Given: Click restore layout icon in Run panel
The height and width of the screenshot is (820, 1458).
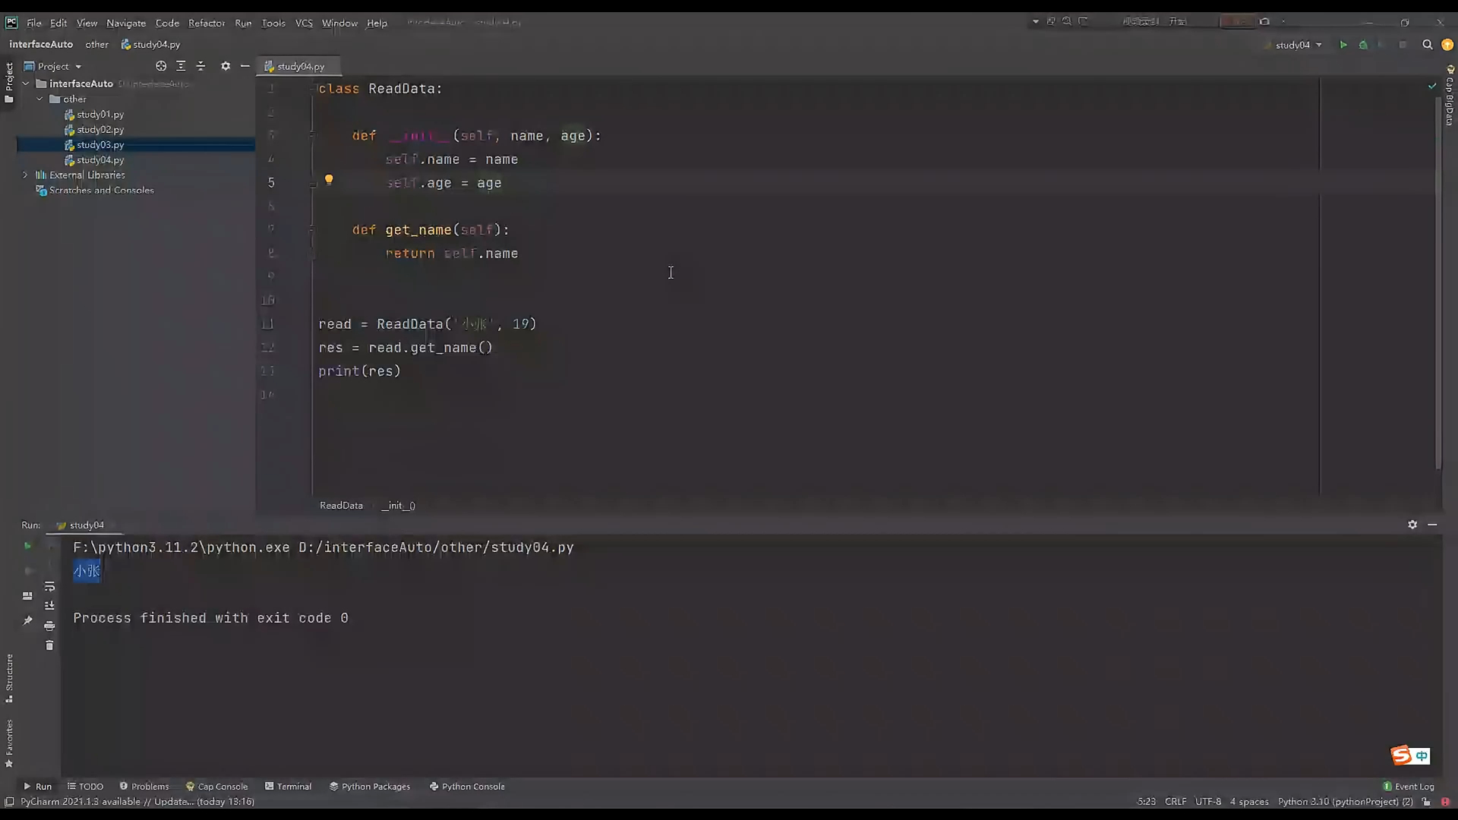Looking at the screenshot, I should coord(28,596).
